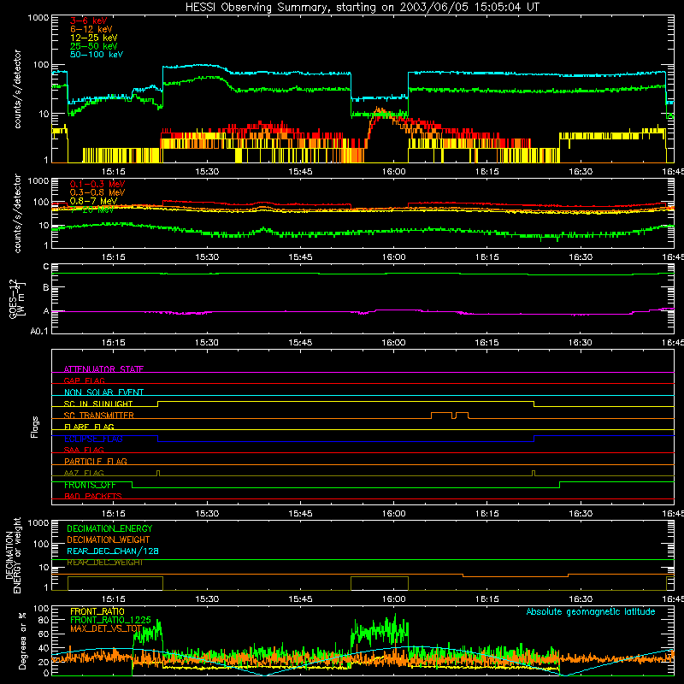Screen dimensions: 684x684
Task: Select the red 3-6 keV legend label
Action: coord(89,21)
